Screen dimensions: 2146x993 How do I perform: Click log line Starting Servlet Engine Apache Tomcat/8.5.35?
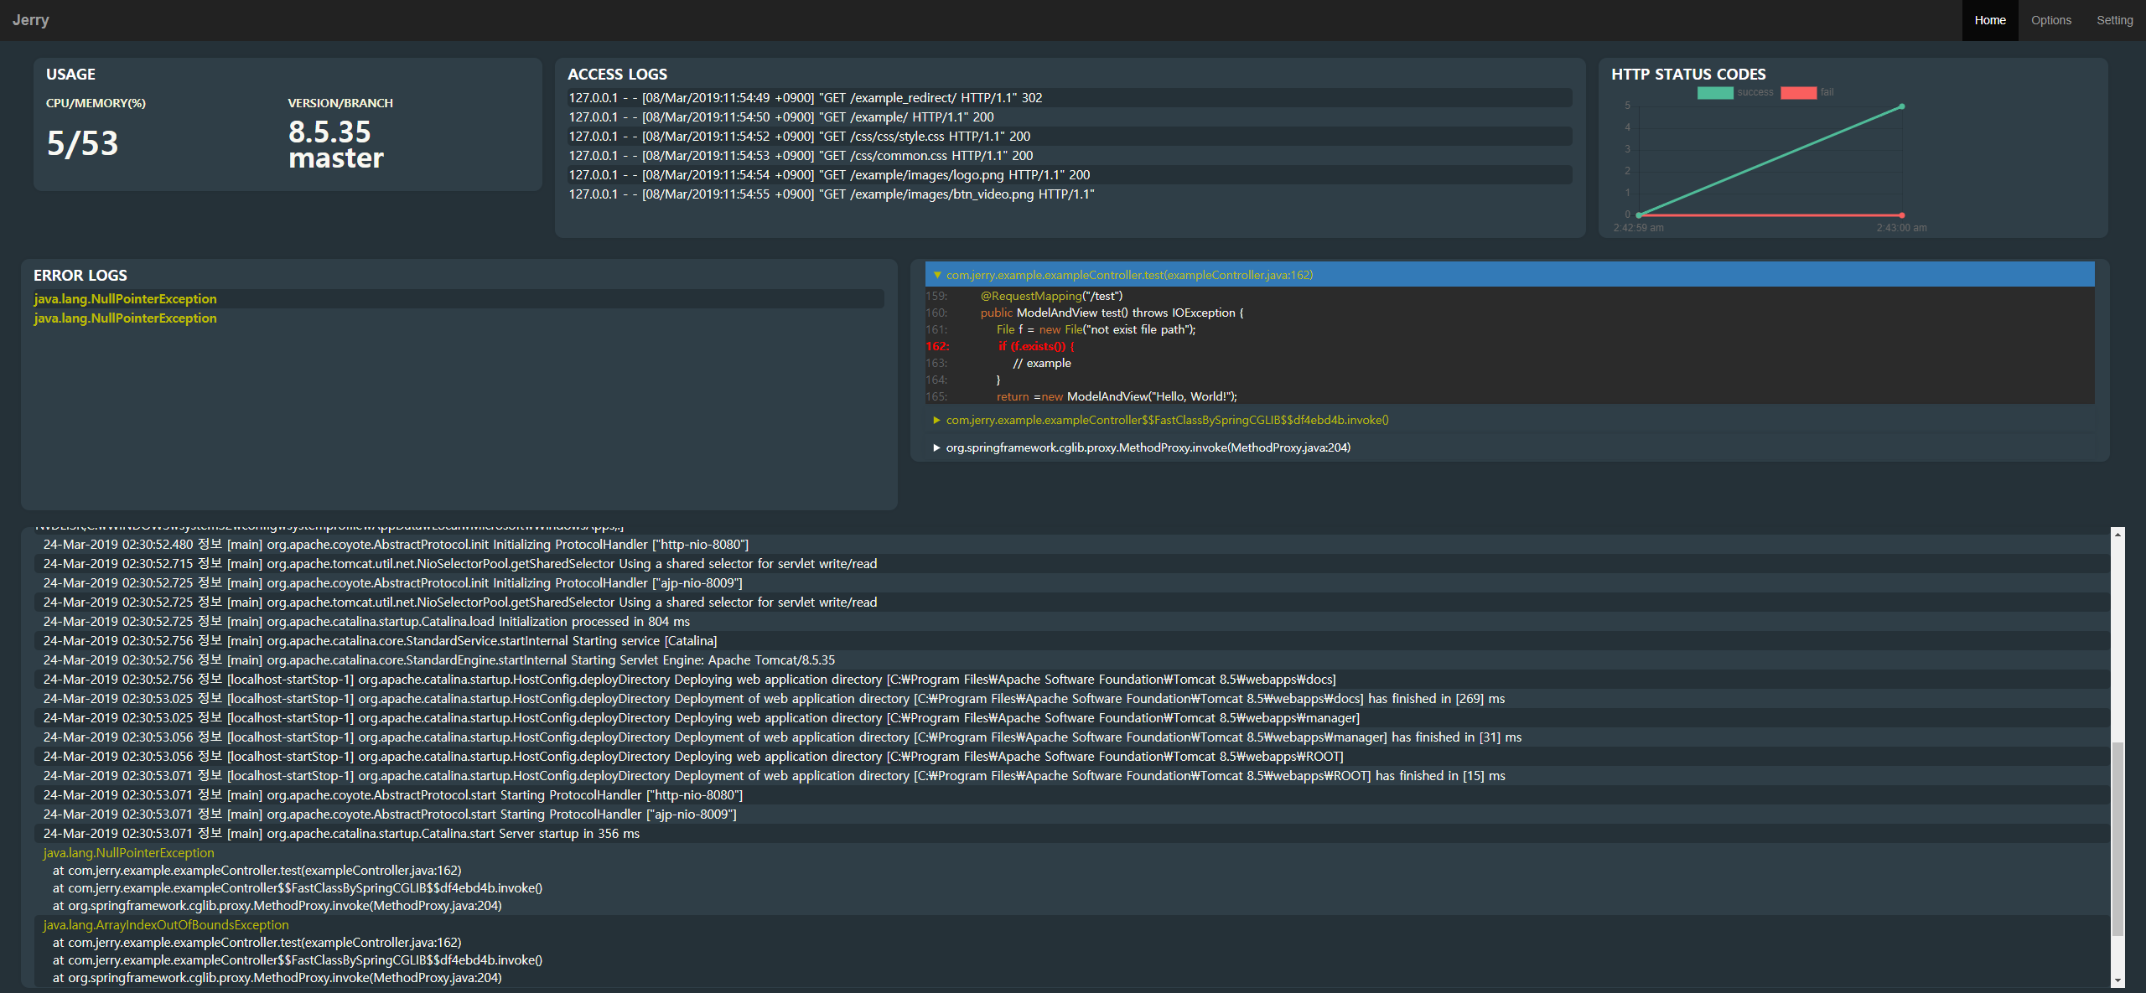tap(1072, 660)
